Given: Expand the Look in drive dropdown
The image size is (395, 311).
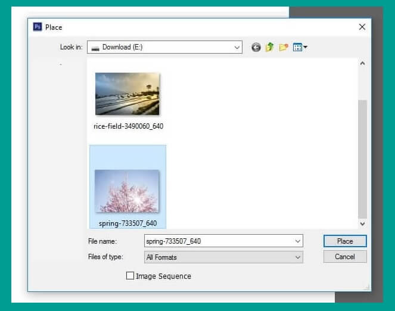Looking at the screenshot, I should (237, 47).
